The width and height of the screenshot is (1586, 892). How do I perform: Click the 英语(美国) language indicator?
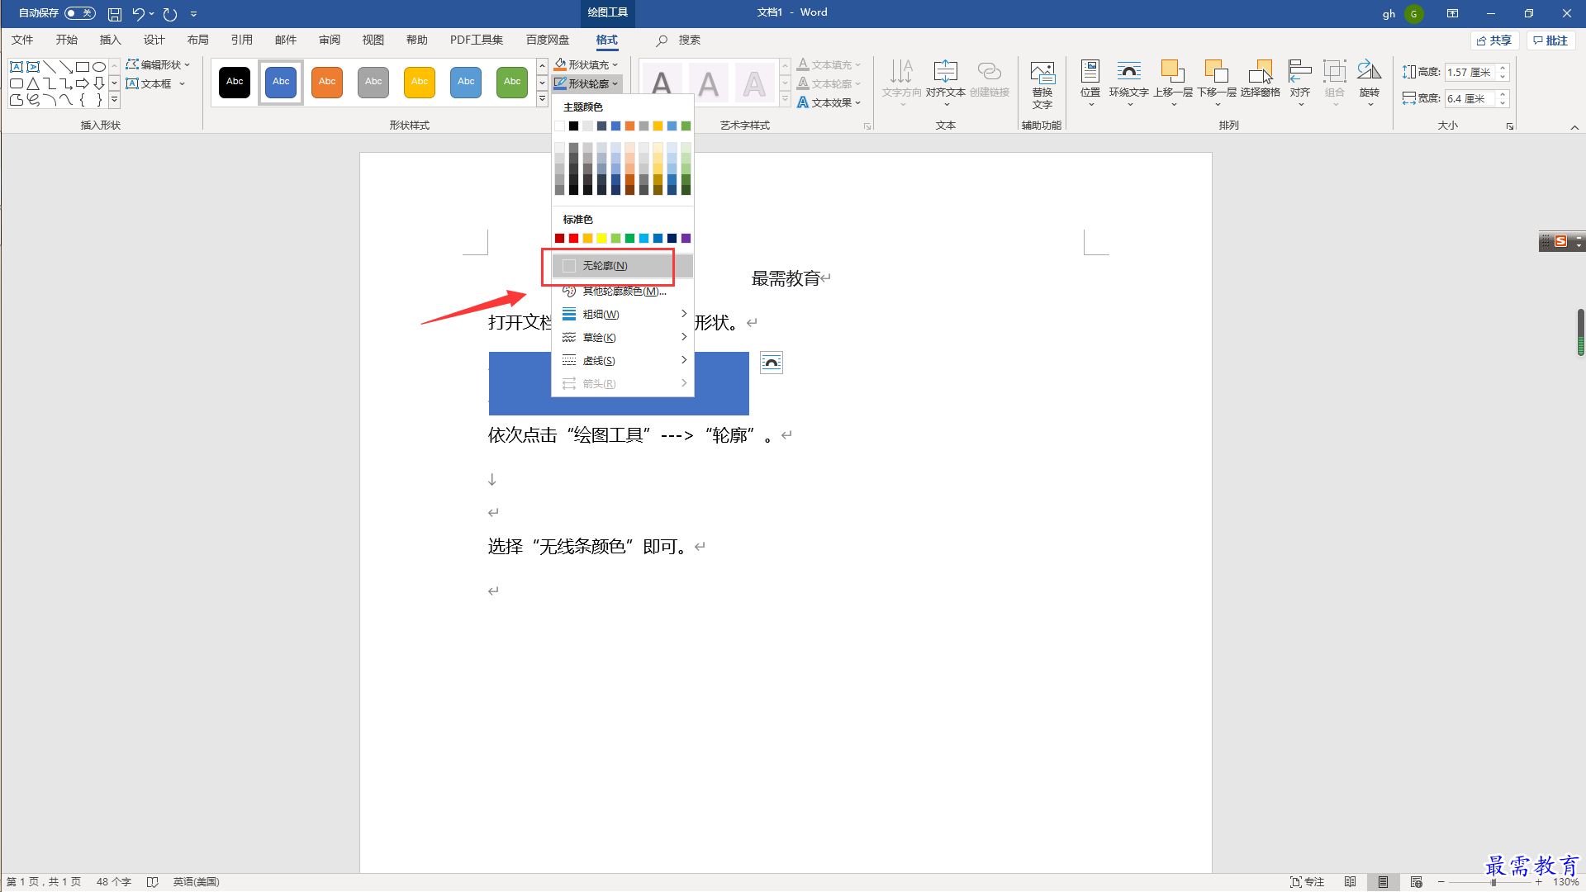tap(196, 882)
